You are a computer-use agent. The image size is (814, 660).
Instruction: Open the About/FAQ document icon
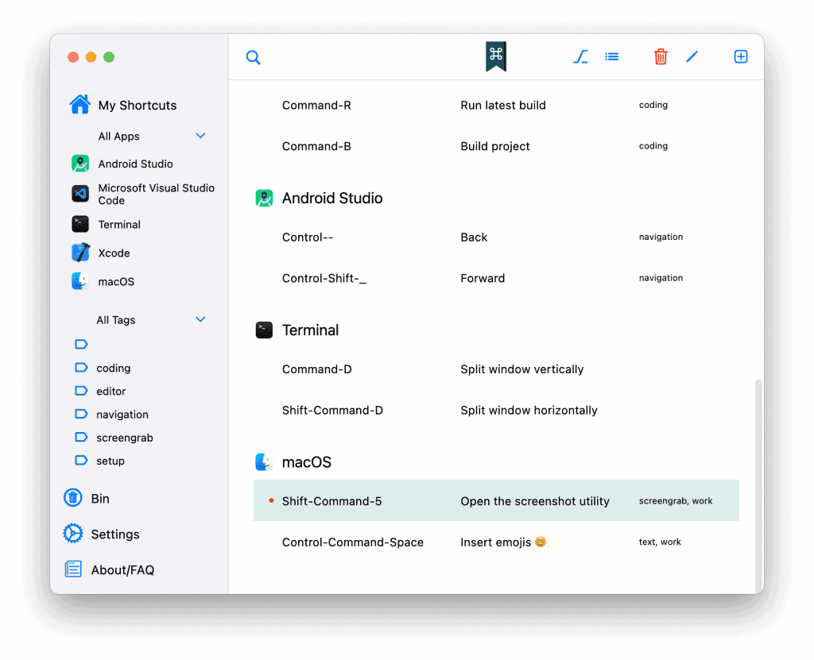72,569
